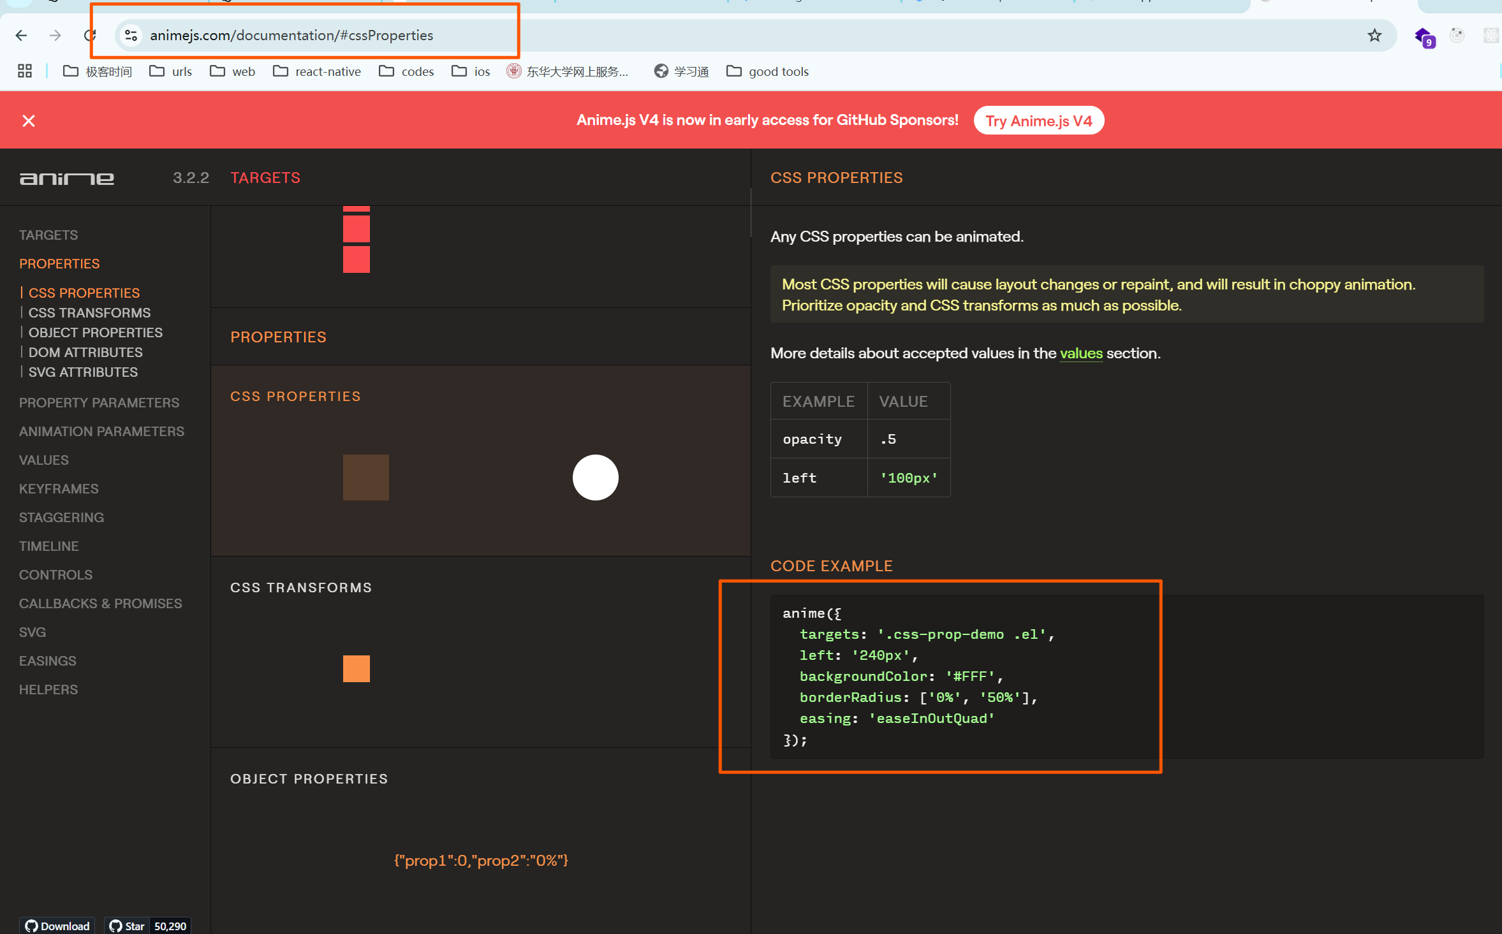Follow the values link in description

coord(1081,353)
